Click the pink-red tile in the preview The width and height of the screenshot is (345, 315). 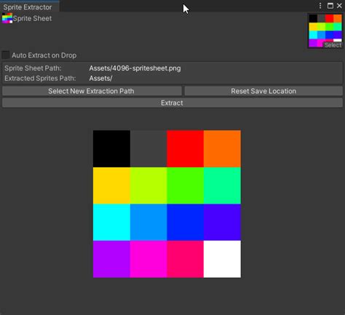186,259
